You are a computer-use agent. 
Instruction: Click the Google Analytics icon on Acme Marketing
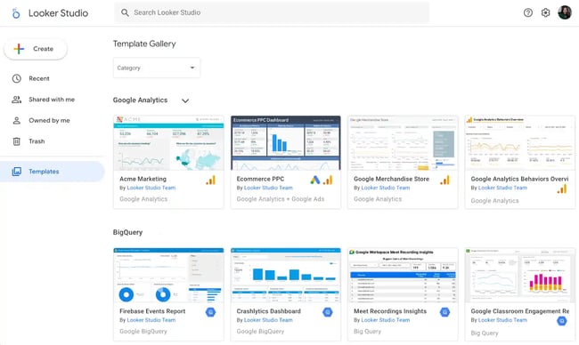click(210, 181)
